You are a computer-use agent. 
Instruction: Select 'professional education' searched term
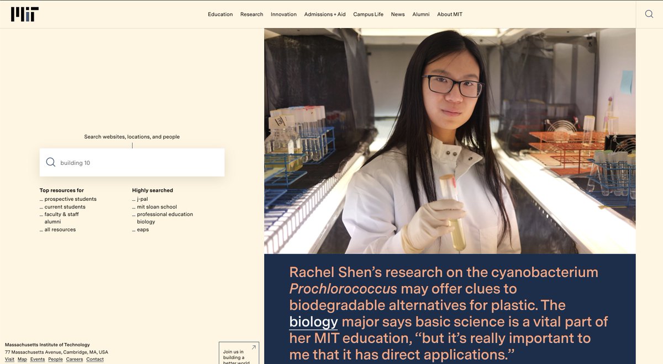165,214
